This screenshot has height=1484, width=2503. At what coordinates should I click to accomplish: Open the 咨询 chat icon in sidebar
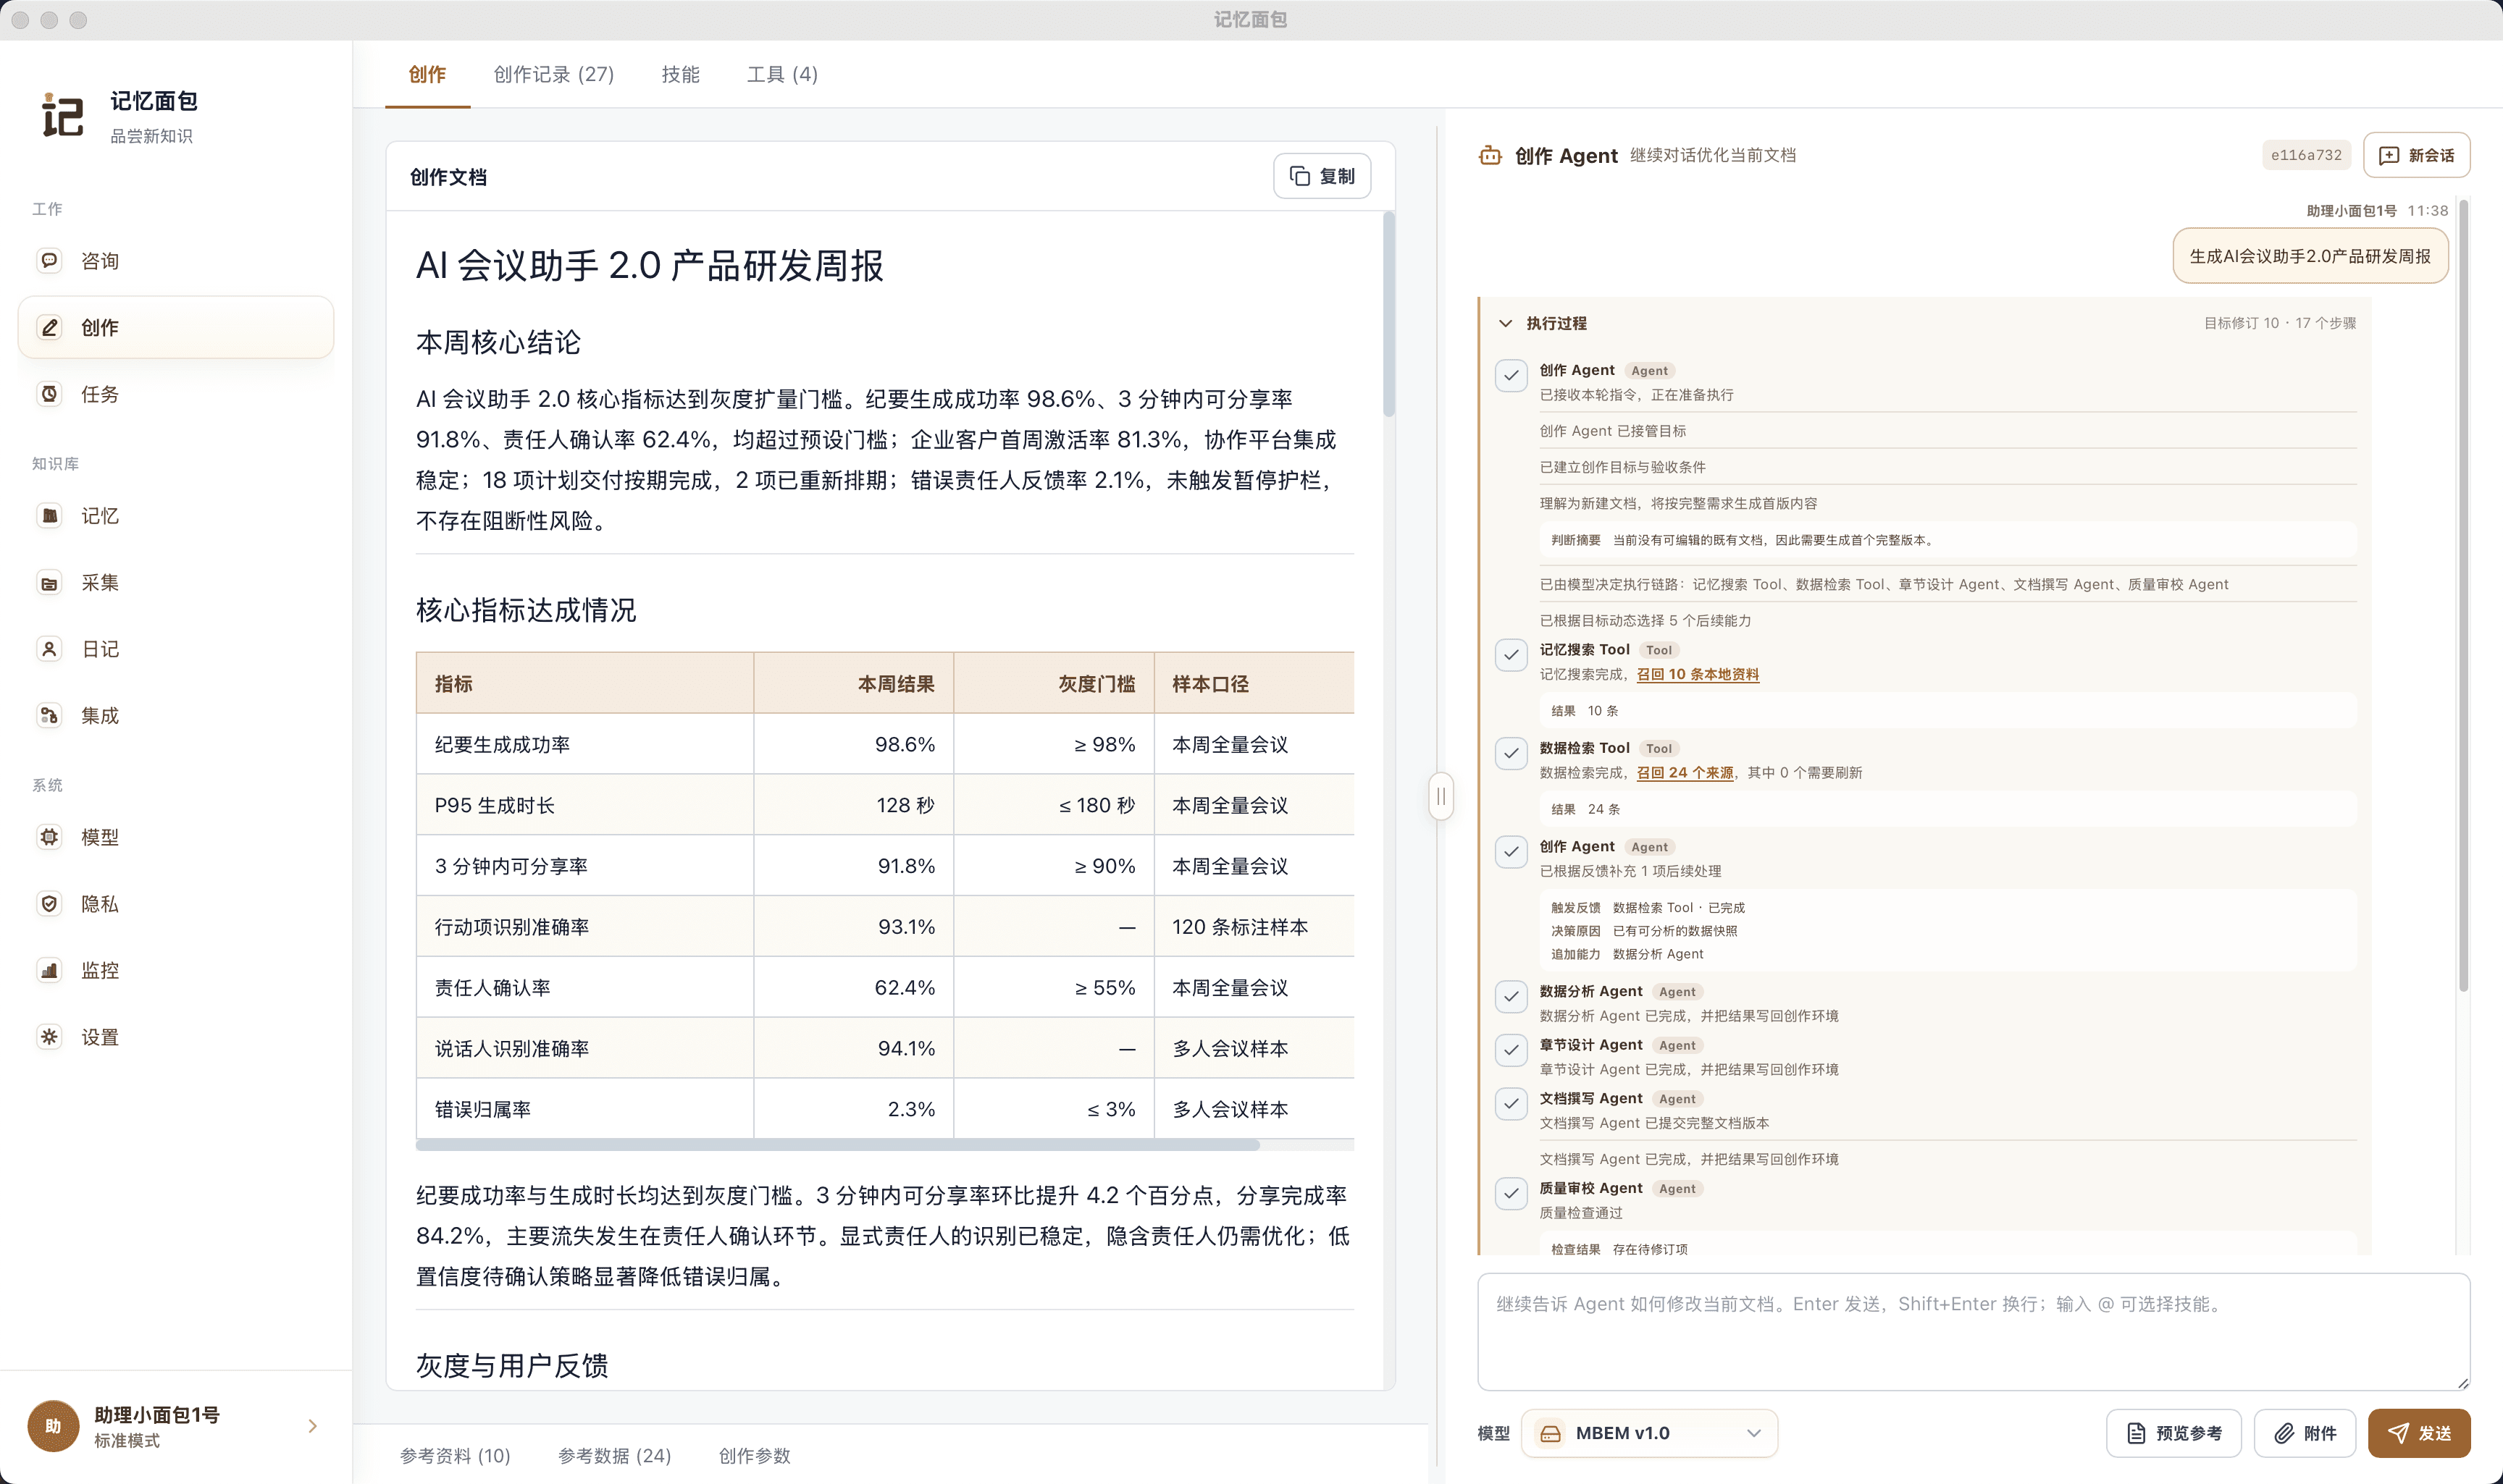pos(49,261)
